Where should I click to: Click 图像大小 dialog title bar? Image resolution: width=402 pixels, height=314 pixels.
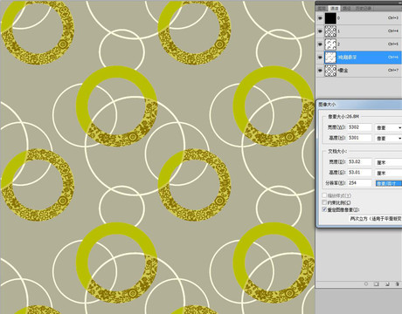359,105
